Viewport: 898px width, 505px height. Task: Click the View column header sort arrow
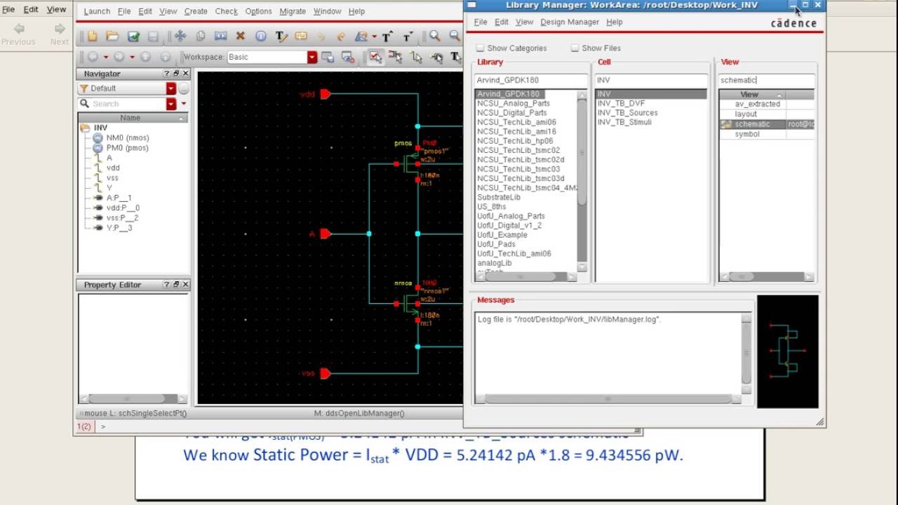tap(779, 95)
